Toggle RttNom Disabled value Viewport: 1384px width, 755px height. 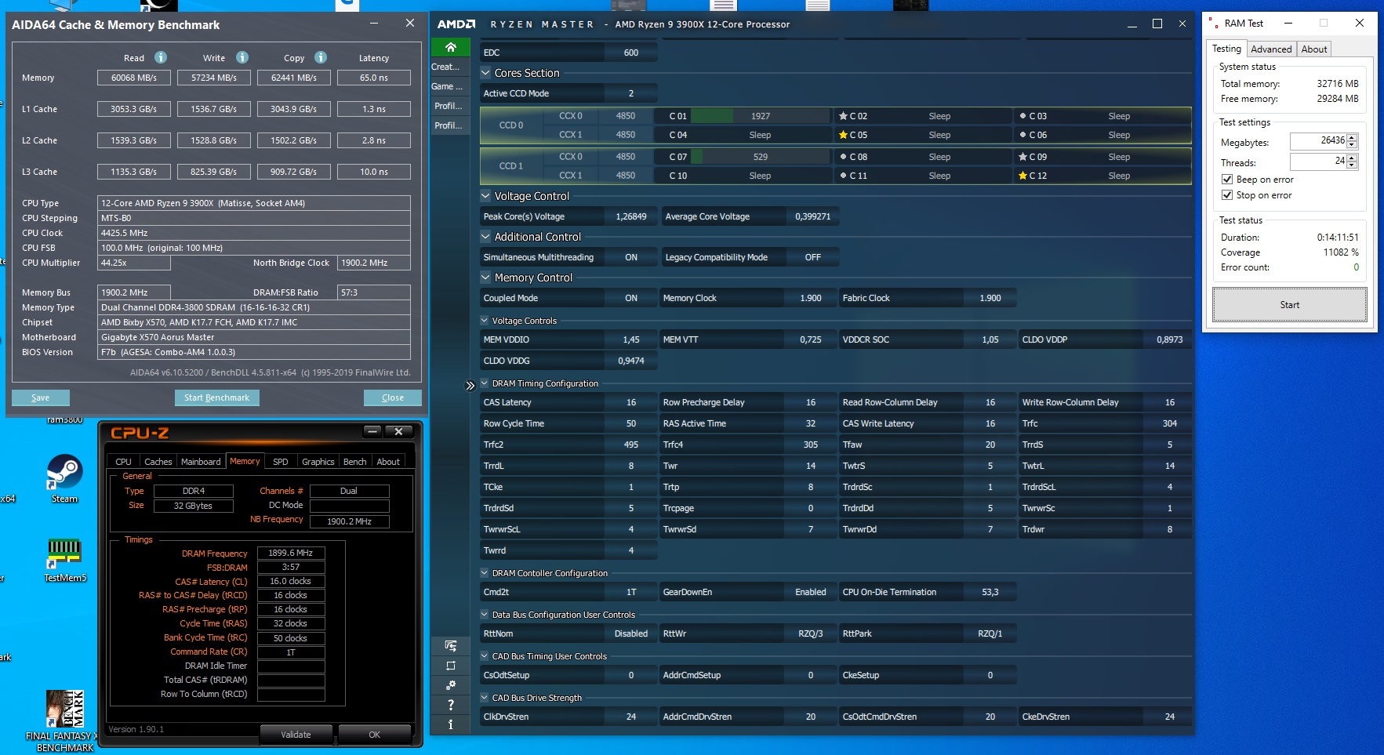click(631, 633)
